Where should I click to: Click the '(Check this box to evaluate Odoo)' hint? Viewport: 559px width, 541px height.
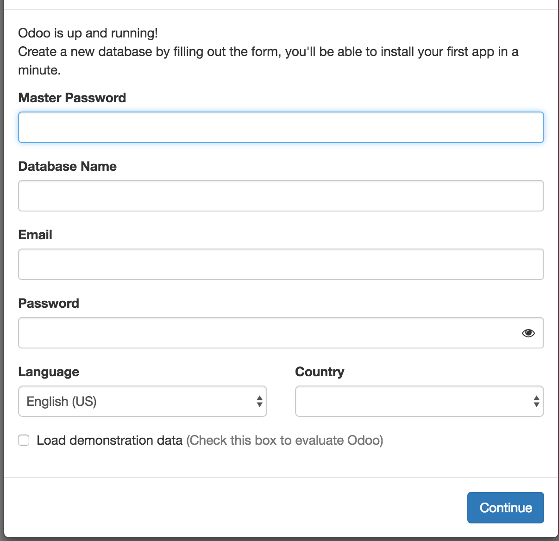(284, 440)
